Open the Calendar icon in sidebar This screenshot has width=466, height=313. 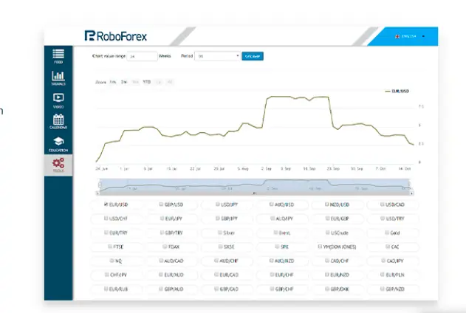[58, 120]
